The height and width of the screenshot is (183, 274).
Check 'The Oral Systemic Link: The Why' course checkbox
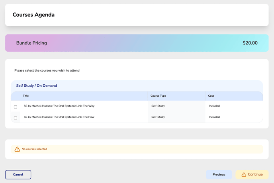16,107
